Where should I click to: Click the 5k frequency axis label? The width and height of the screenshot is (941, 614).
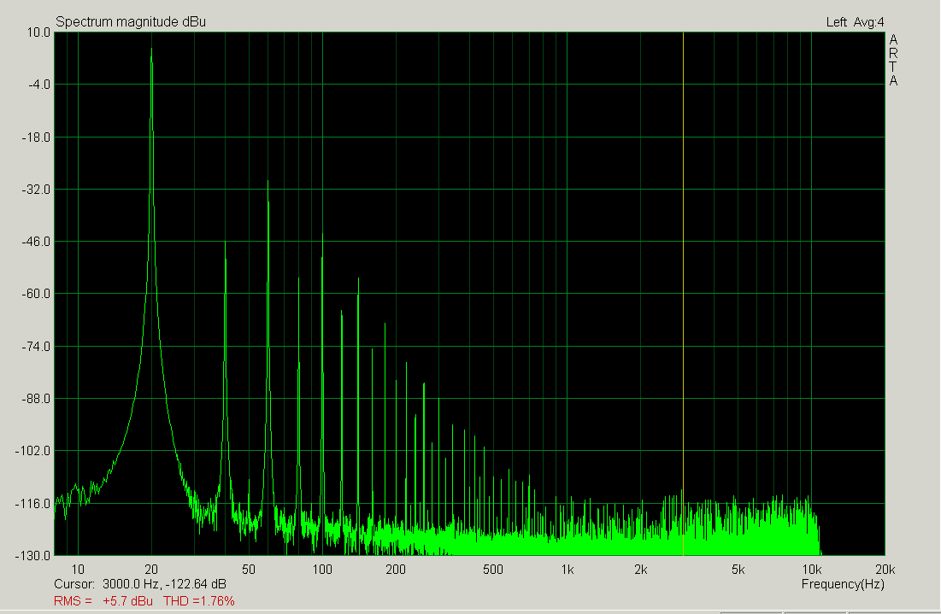(x=738, y=570)
